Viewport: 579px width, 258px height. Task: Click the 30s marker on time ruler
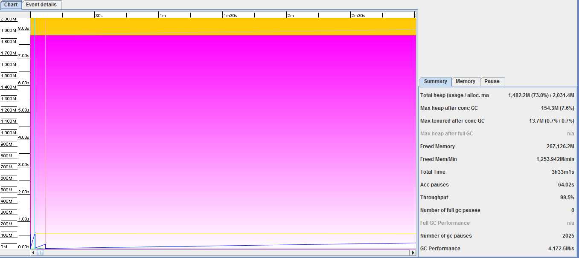click(99, 15)
